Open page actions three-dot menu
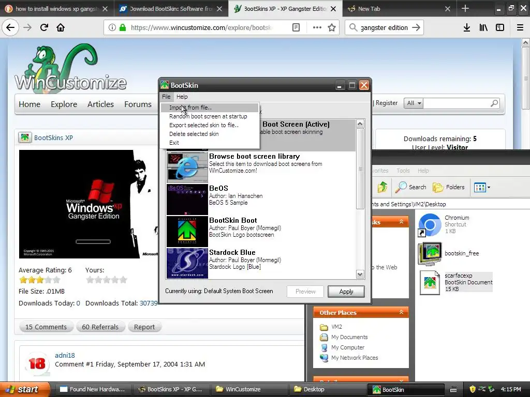 [x=317, y=28]
